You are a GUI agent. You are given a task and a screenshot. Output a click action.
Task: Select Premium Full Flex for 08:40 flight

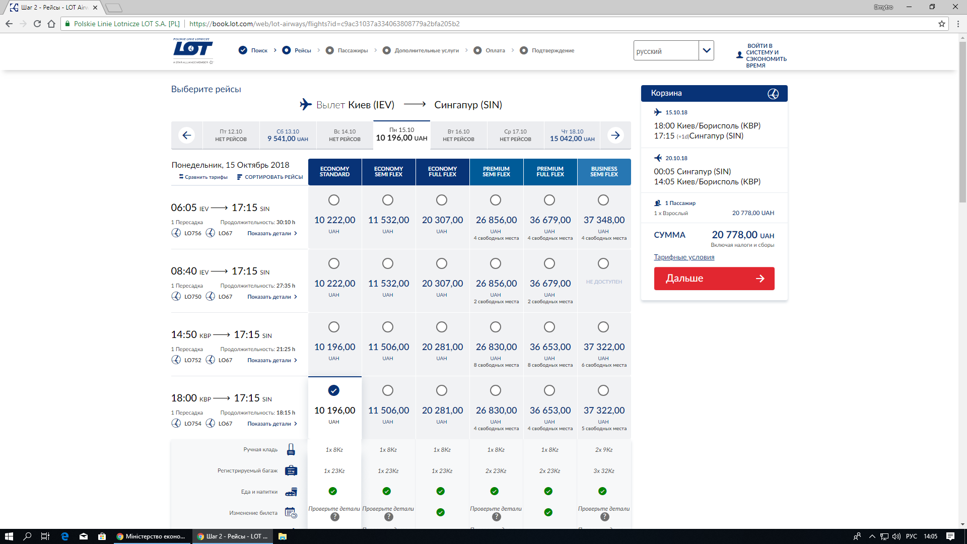point(549,263)
